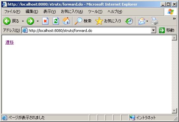
Task: Click the green Back arrow button
Action: 7,21
